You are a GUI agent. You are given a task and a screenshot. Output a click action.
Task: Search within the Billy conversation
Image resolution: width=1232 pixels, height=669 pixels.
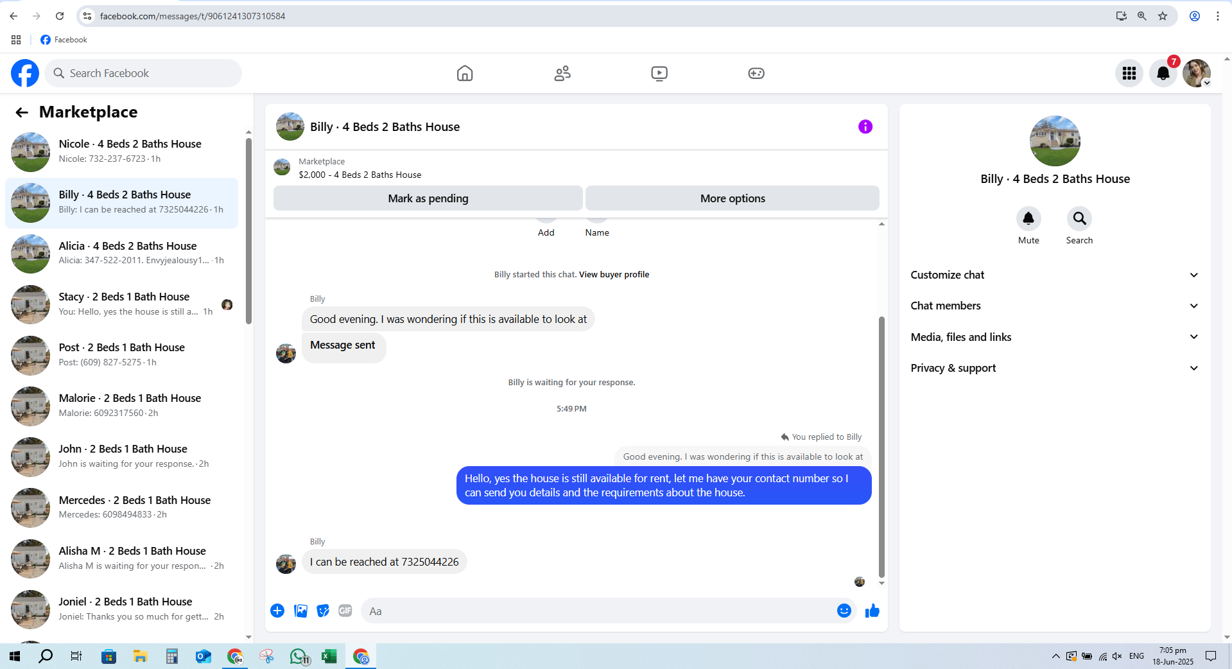pyautogui.click(x=1079, y=219)
